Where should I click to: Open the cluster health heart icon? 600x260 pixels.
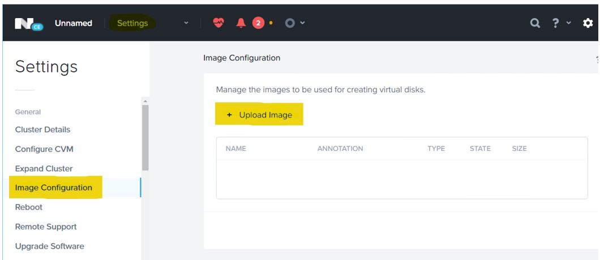pos(218,23)
